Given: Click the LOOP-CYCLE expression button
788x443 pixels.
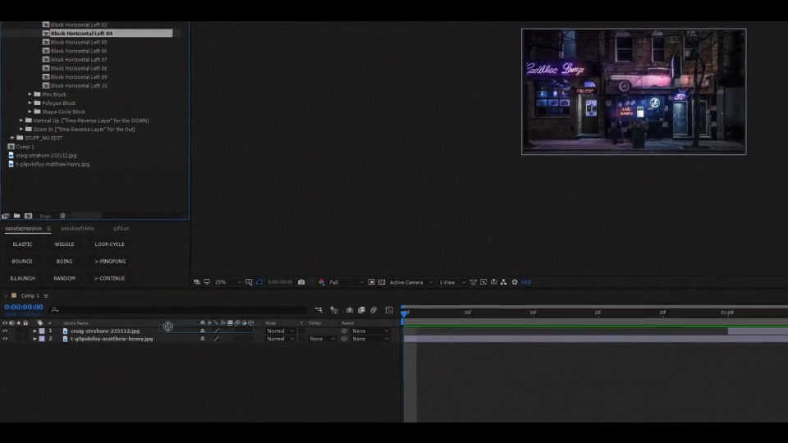Looking at the screenshot, I should (109, 244).
